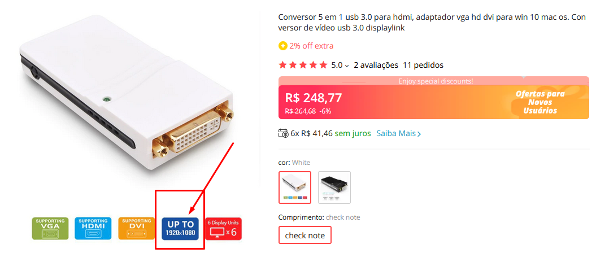Click the five red rating stars
Screen dimensions: 596x253
click(303, 65)
